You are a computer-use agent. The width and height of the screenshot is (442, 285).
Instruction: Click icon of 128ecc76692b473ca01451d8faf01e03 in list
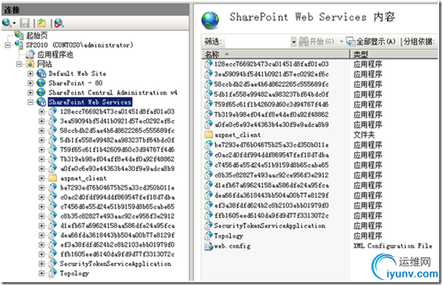tap(209, 64)
